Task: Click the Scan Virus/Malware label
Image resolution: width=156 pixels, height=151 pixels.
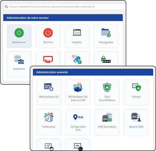Action: coord(107,99)
